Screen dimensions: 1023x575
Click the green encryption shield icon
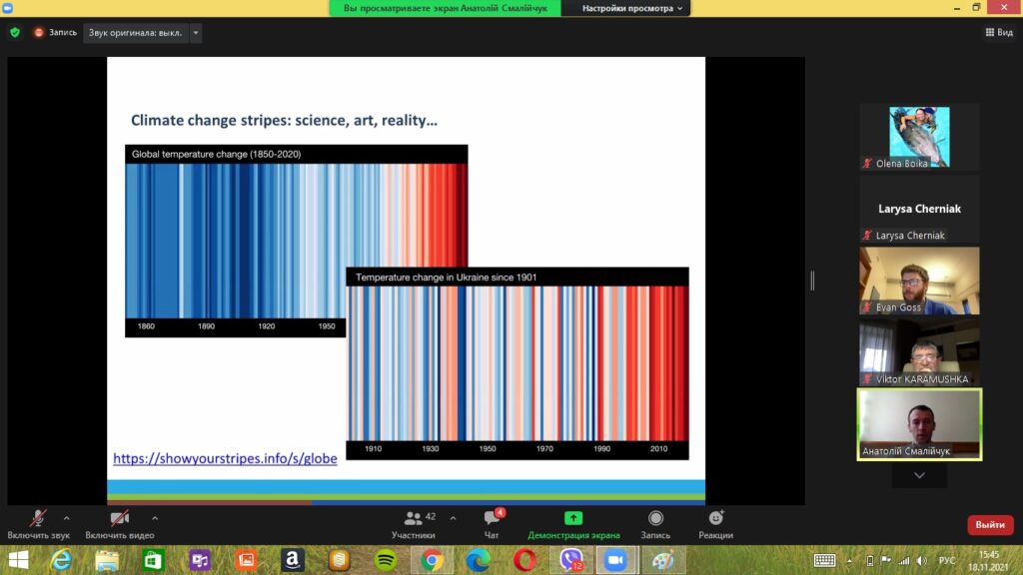tap(15, 32)
